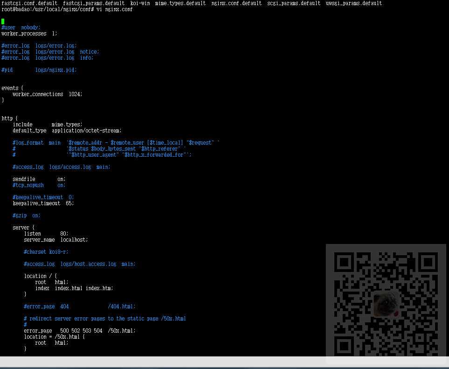Click the QR code image
This screenshot has height=369, width=449.
(386, 304)
